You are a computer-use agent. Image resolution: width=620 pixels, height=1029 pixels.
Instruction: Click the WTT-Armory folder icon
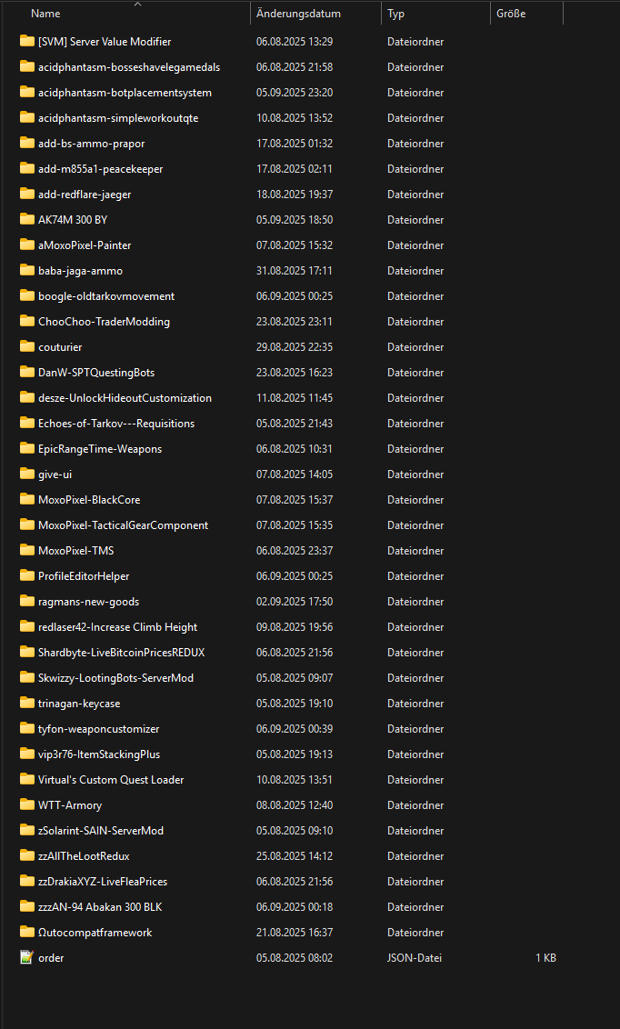pyautogui.click(x=27, y=805)
